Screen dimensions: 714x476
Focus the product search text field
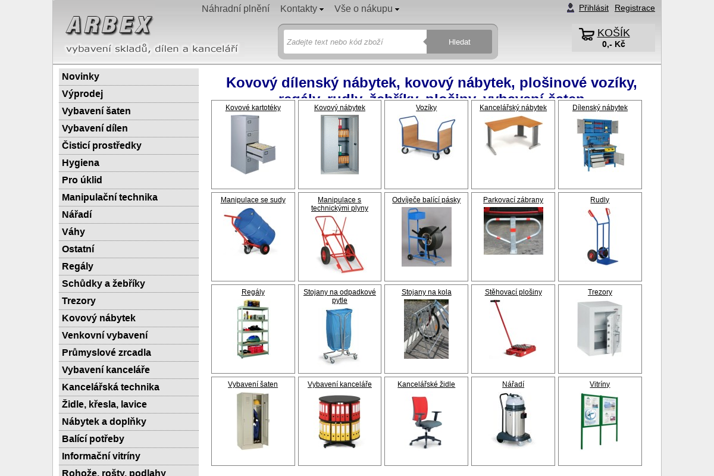[355, 42]
